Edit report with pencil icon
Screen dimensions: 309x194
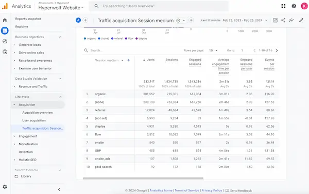[x=301, y=20]
